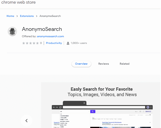
Task: Click the profile avatar in preview toolbar
Action: pos(148,107)
